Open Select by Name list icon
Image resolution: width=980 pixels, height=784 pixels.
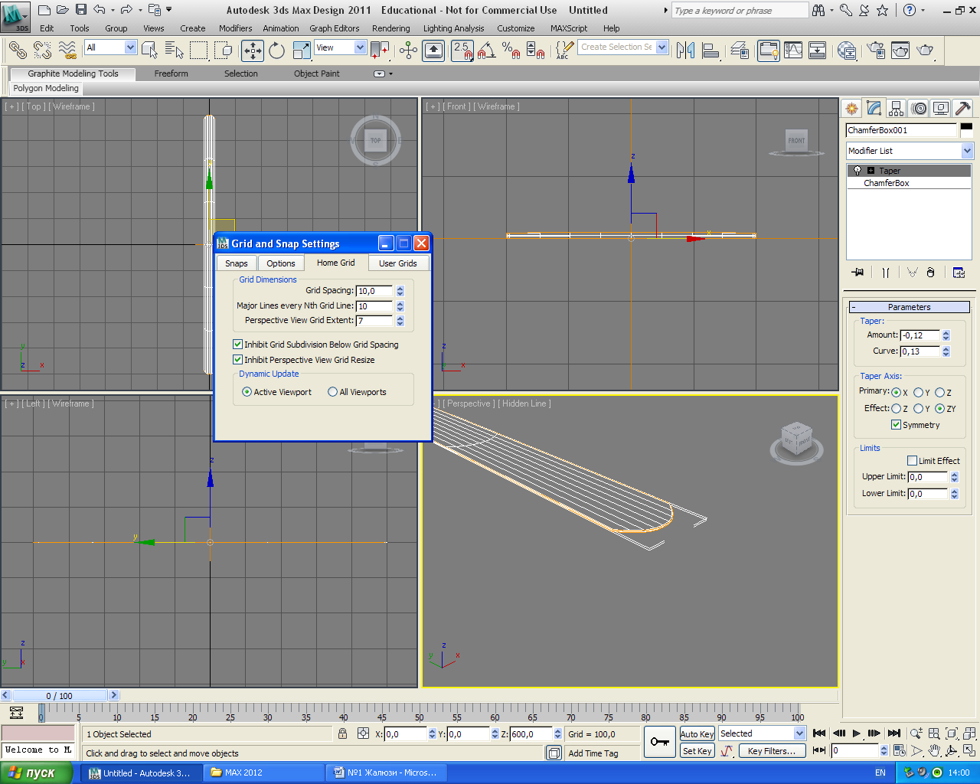(175, 51)
